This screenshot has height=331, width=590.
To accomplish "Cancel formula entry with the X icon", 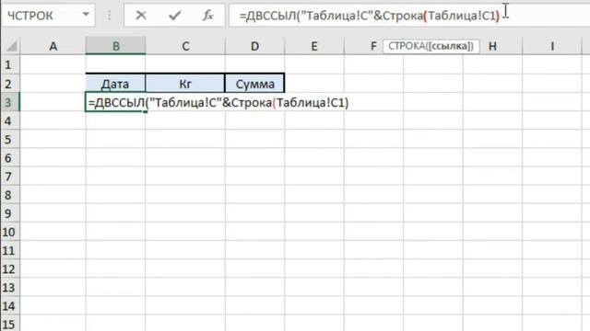I will pyautogui.click(x=141, y=16).
